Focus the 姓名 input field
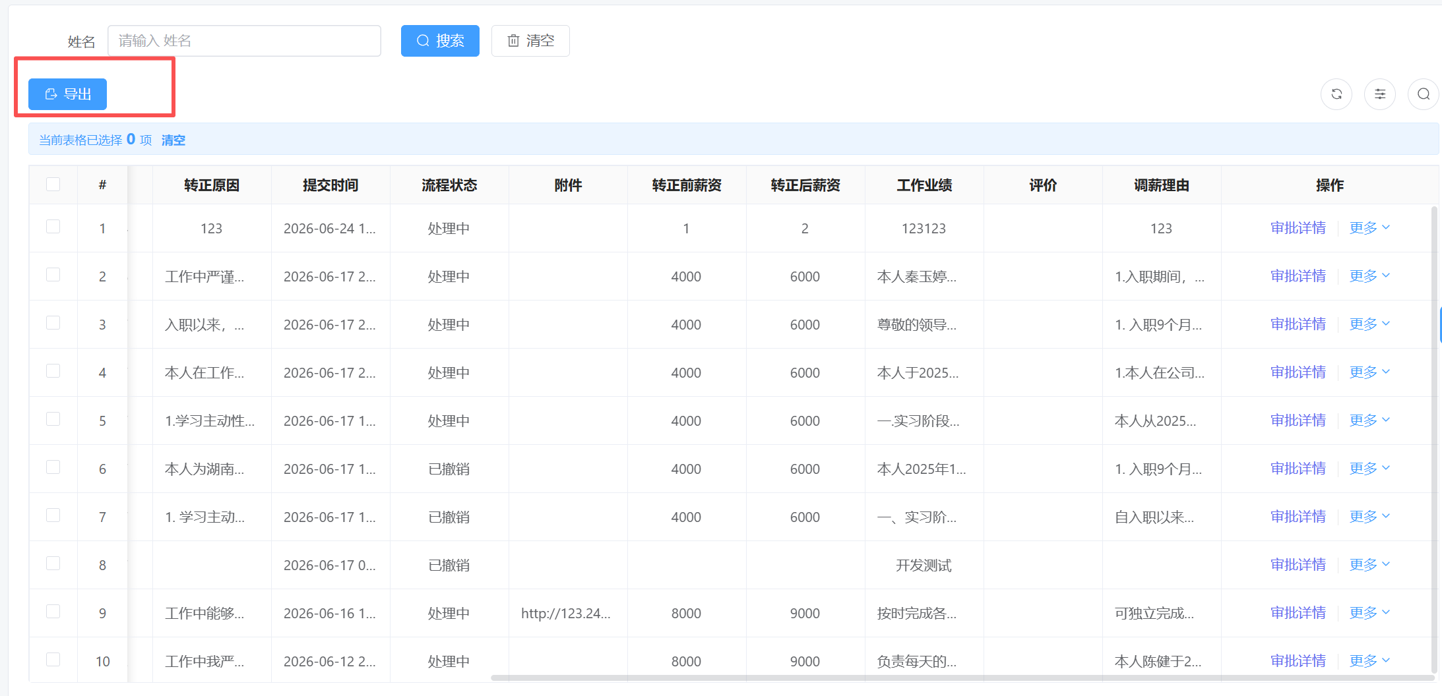 [x=244, y=41]
